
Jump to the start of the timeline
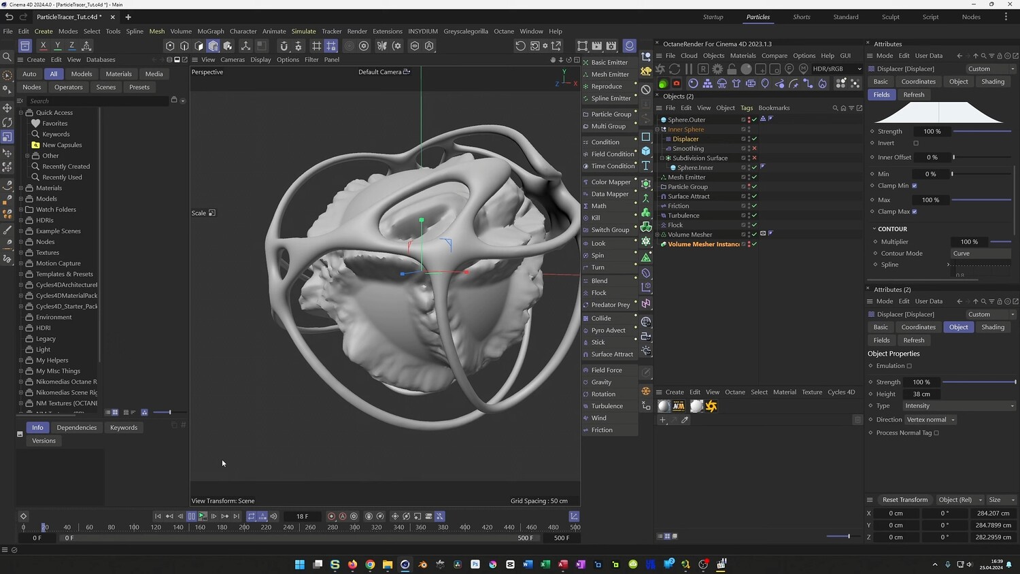(158, 516)
